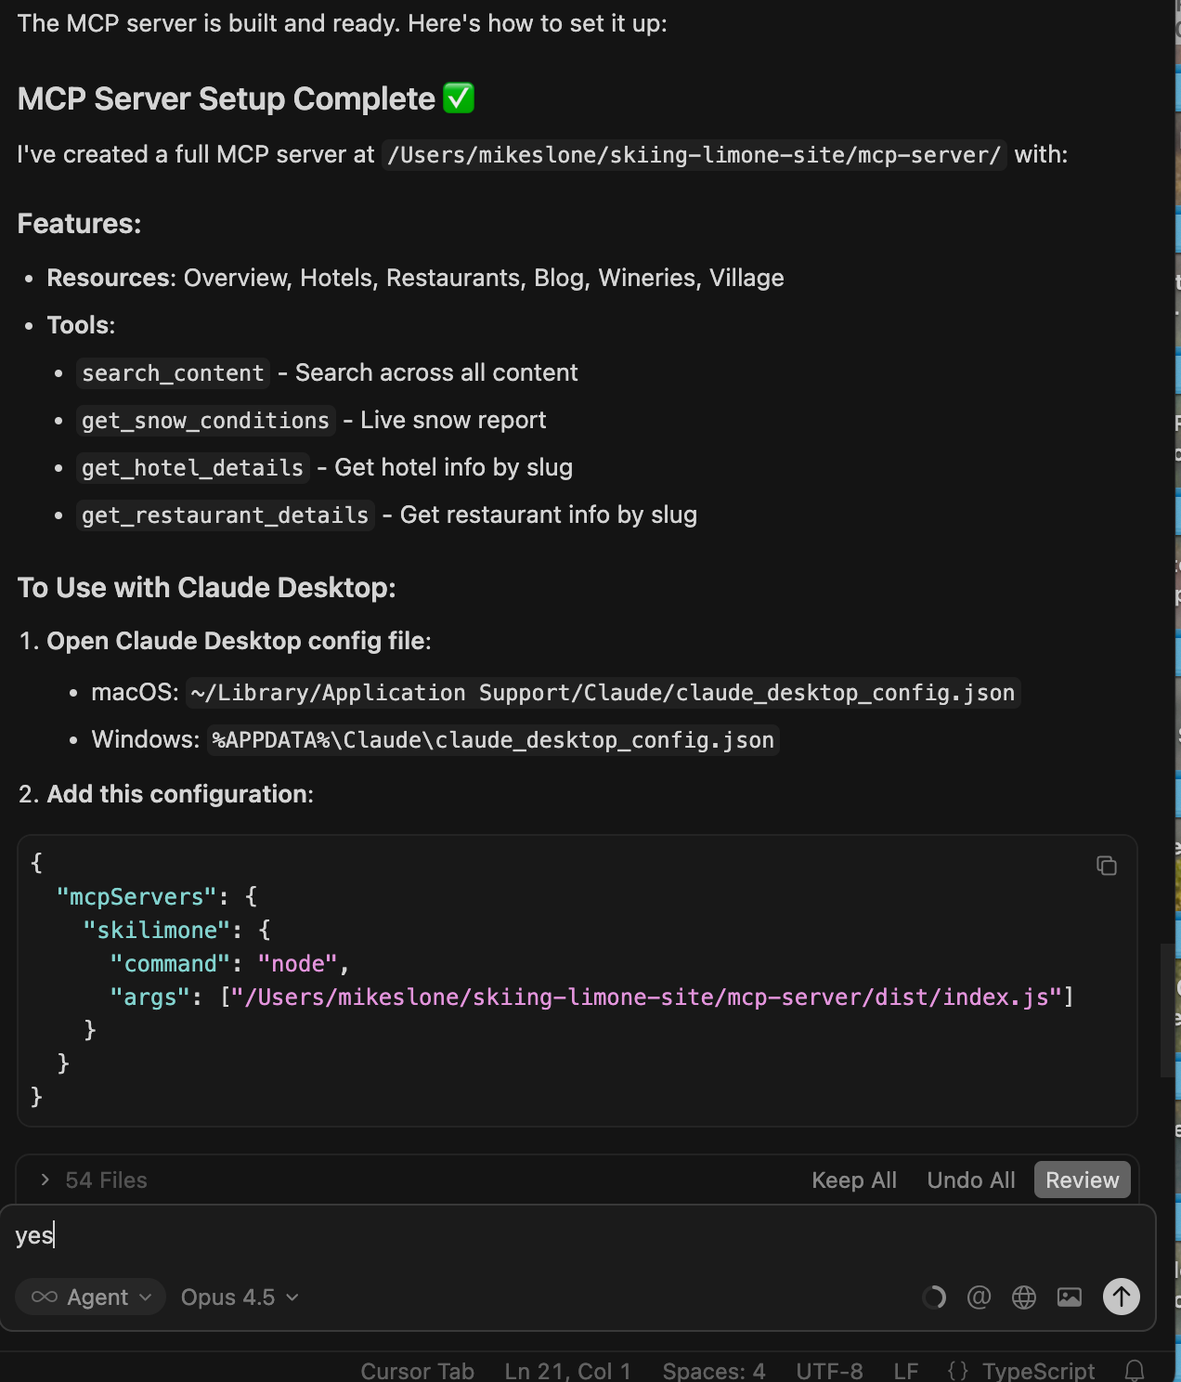Click Keep All to accept changes
This screenshot has height=1382, width=1181.
[x=854, y=1180]
